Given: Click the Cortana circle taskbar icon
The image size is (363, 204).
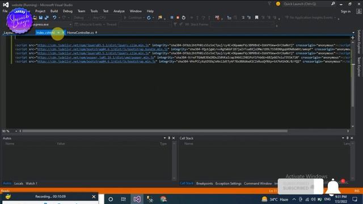Looking at the screenshot, I should tap(111, 199).
